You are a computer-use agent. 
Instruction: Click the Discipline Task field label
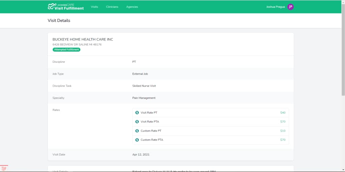[62, 86]
